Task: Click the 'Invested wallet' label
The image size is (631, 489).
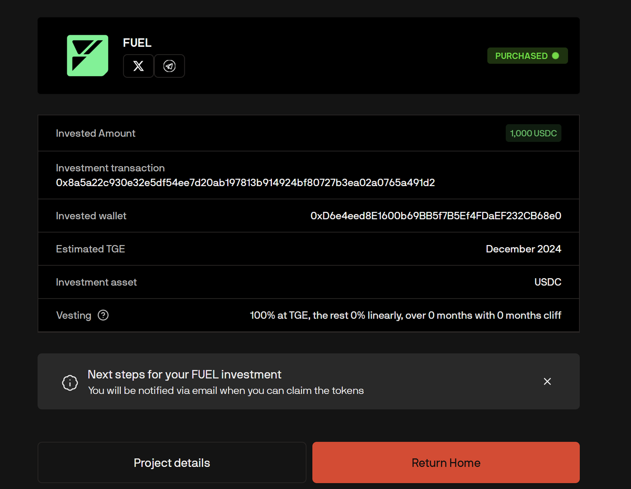Action: [91, 216]
